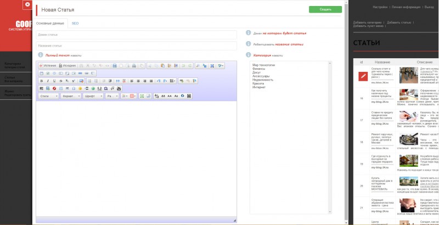Toggle Show Blocks next to maximize icon
The image size is (439, 225).
tap(148, 96)
